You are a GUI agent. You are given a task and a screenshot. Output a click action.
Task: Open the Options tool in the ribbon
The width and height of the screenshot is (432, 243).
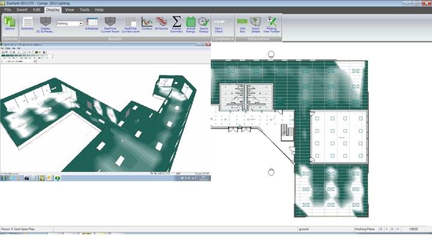pyautogui.click(x=10, y=23)
